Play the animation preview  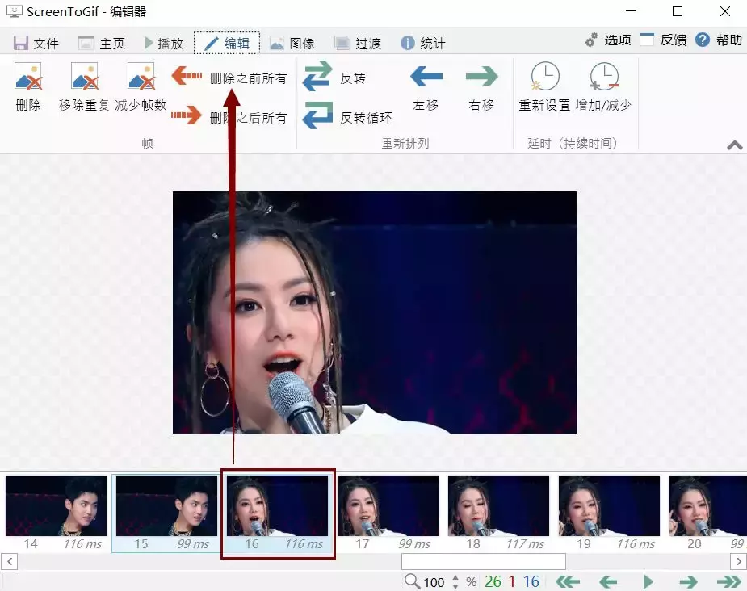(x=648, y=581)
